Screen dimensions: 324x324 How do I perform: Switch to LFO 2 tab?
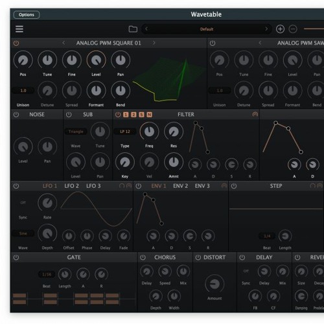72,186
